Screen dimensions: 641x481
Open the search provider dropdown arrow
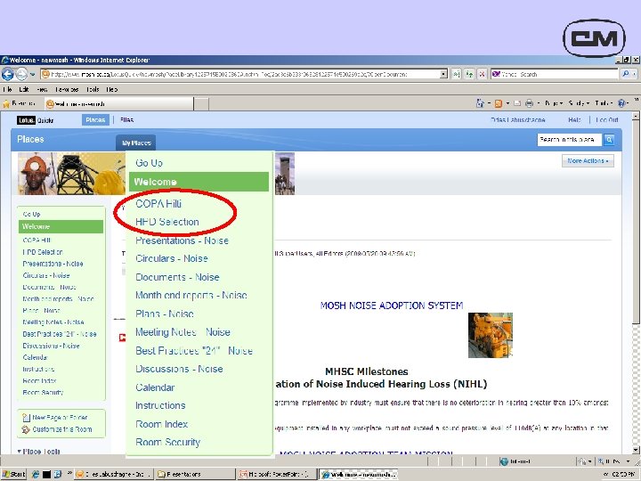point(635,74)
